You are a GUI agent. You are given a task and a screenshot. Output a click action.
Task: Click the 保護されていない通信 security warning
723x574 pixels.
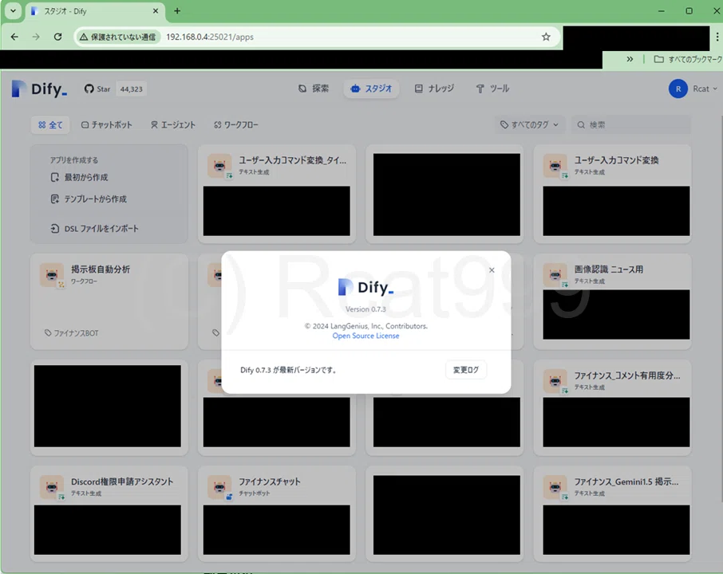(x=117, y=37)
